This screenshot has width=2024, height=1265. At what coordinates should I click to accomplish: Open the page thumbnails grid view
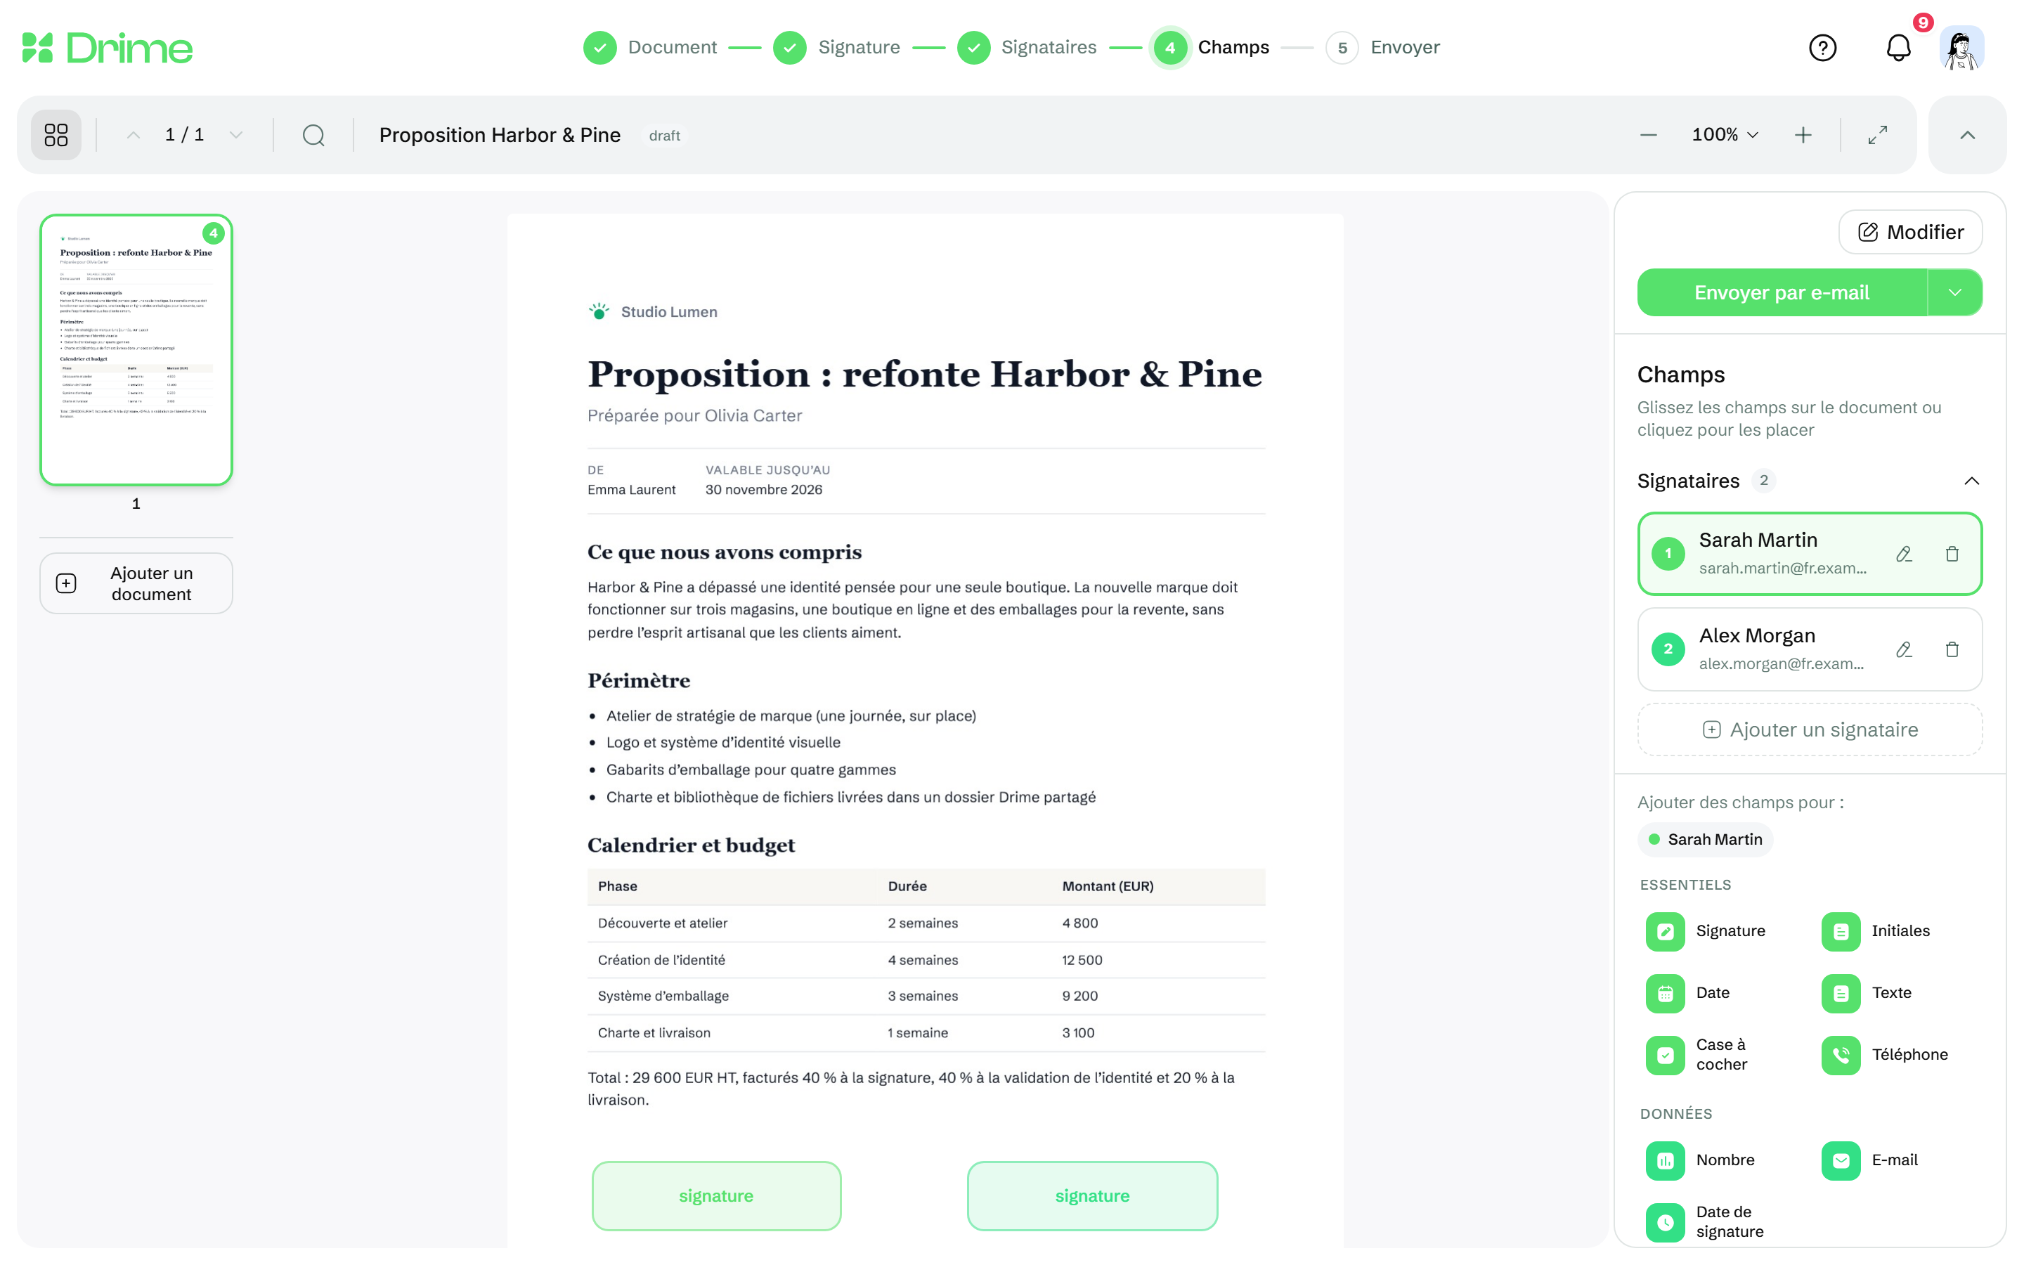56,135
